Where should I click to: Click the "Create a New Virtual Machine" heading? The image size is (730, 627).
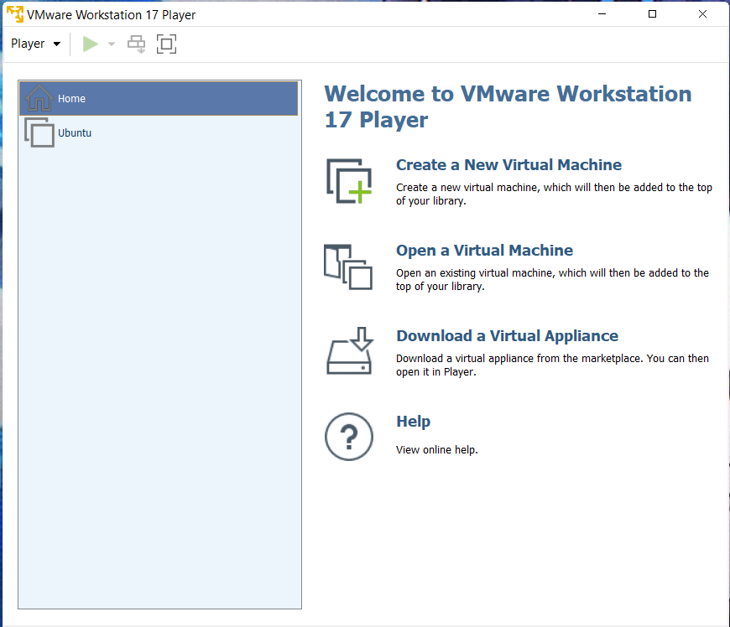tap(508, 165)
